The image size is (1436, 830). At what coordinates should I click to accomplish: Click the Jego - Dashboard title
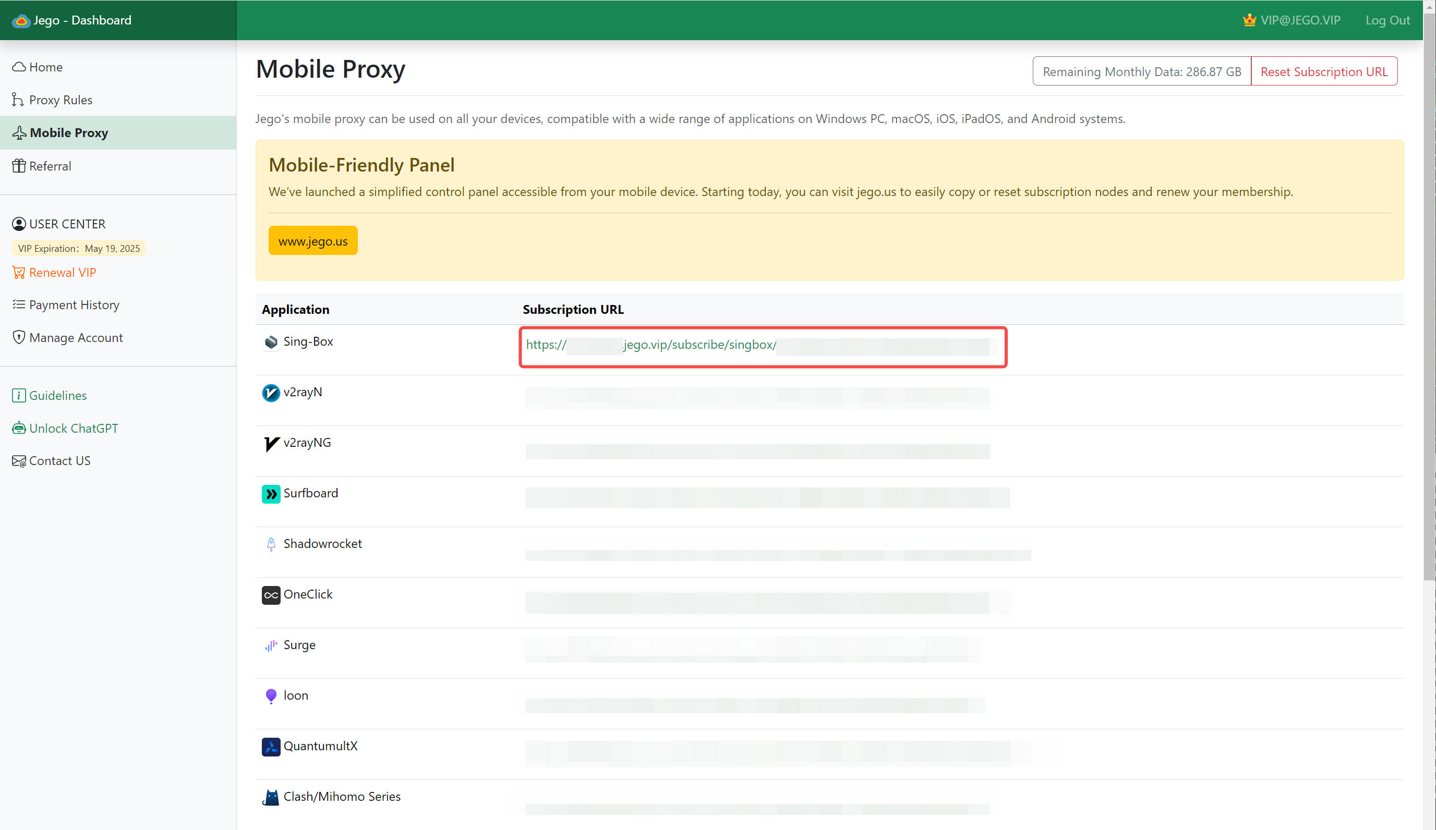pyautogui.click(x=82, y=20)
